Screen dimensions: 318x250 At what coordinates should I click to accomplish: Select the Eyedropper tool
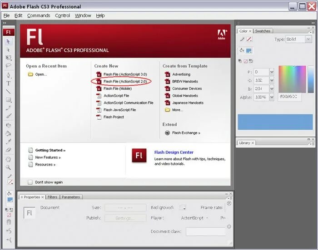pos(8,142)
